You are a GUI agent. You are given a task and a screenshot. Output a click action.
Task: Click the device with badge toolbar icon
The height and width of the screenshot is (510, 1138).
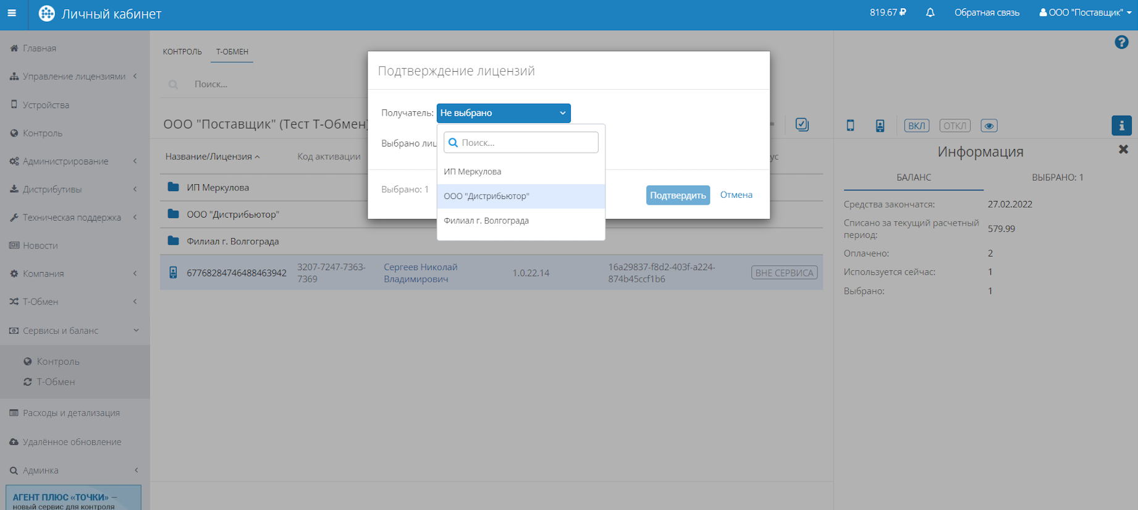880,125
